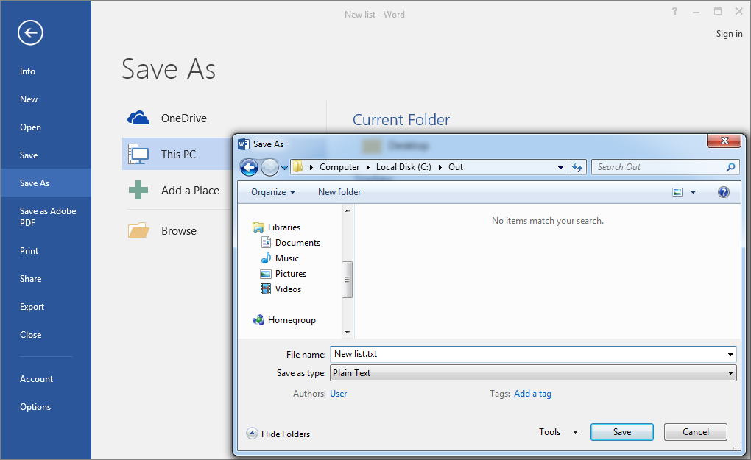
Task: Expand the Computer path arrow
Action: pyautogui.click(x=368, y=167)
